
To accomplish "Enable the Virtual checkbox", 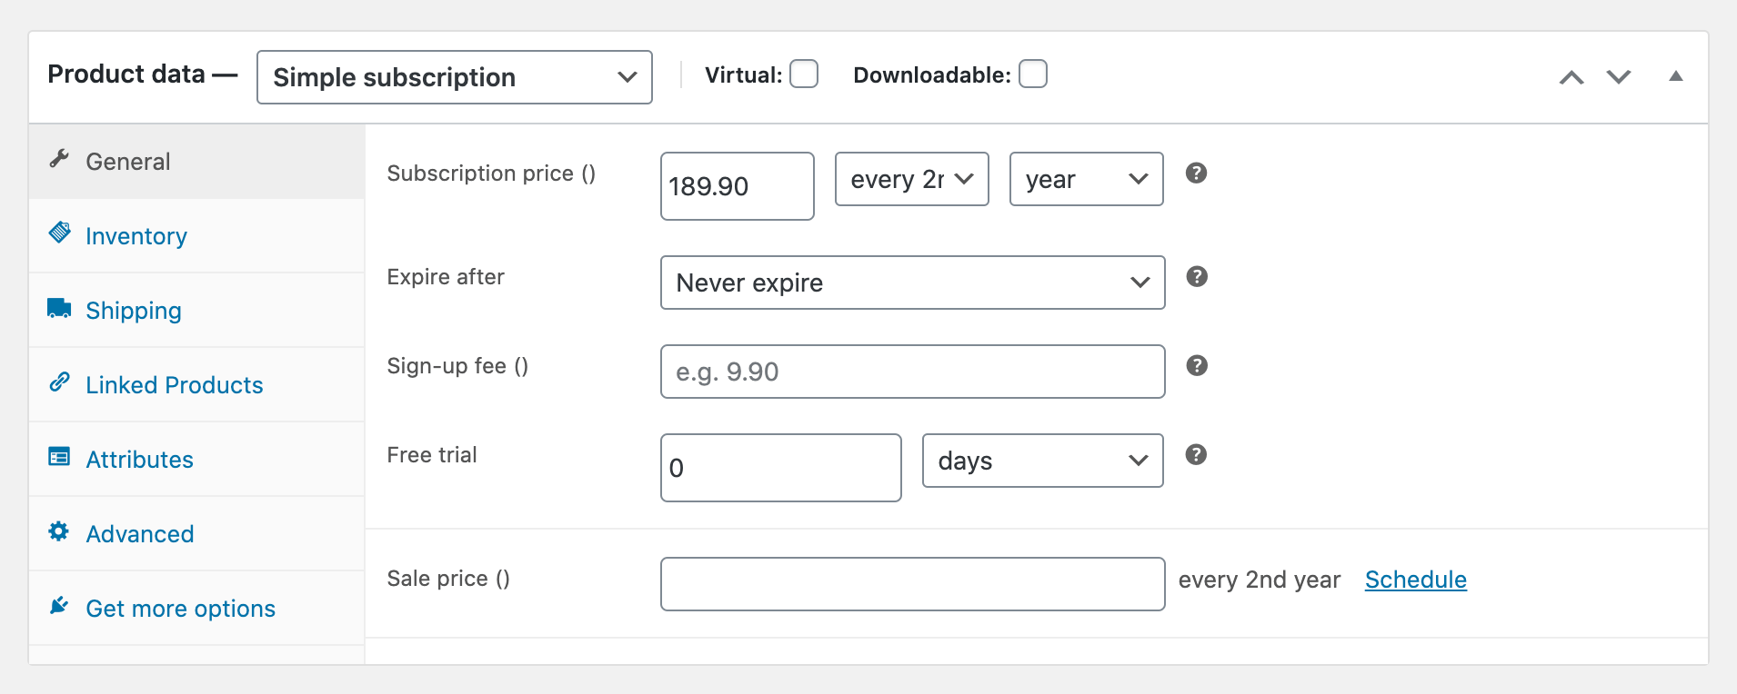I will 804,74.
